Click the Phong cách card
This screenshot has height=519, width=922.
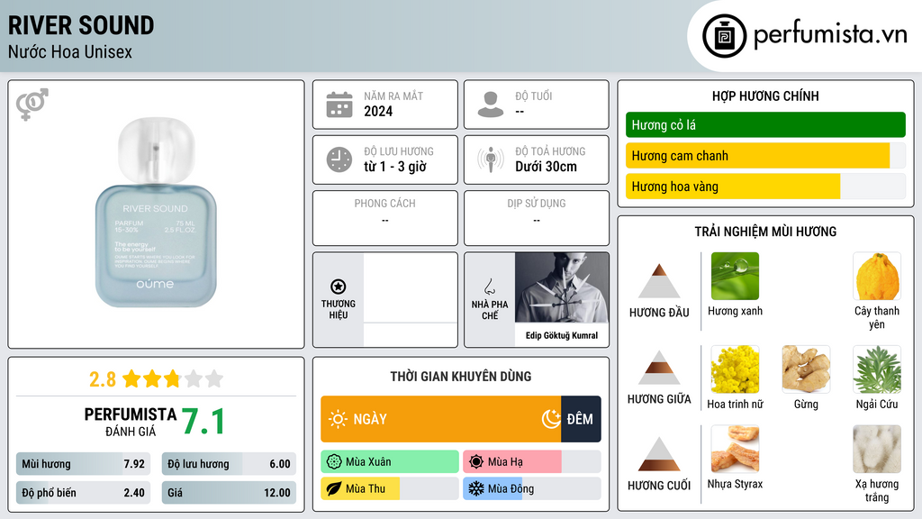(x=385, y=218)
